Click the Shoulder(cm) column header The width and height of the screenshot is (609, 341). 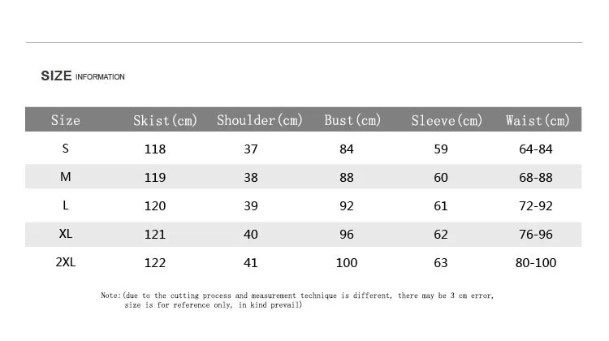[260, 120]
